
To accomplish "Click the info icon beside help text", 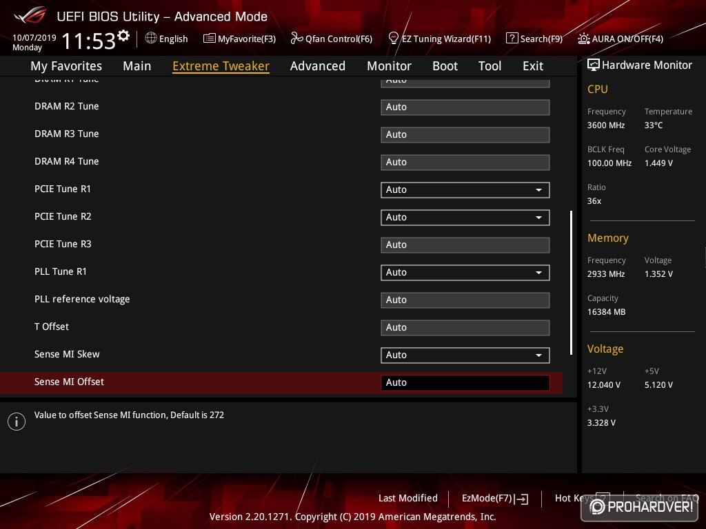I will [17, 422].
